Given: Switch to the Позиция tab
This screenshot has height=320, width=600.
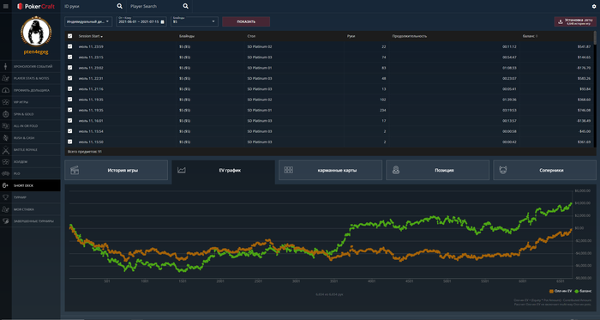Looking at the screenshot, I should pyautogui.click(x=437, y=170).
